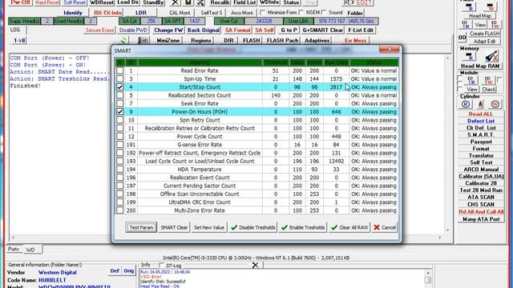Open the Identify tab
This screenshot has height=288, width=513.
pos(73,13)
